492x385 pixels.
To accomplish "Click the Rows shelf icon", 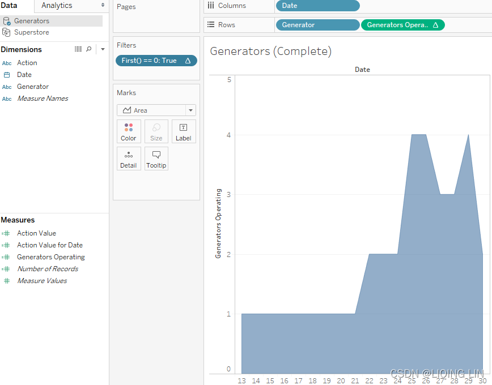I will pos(211,24).
